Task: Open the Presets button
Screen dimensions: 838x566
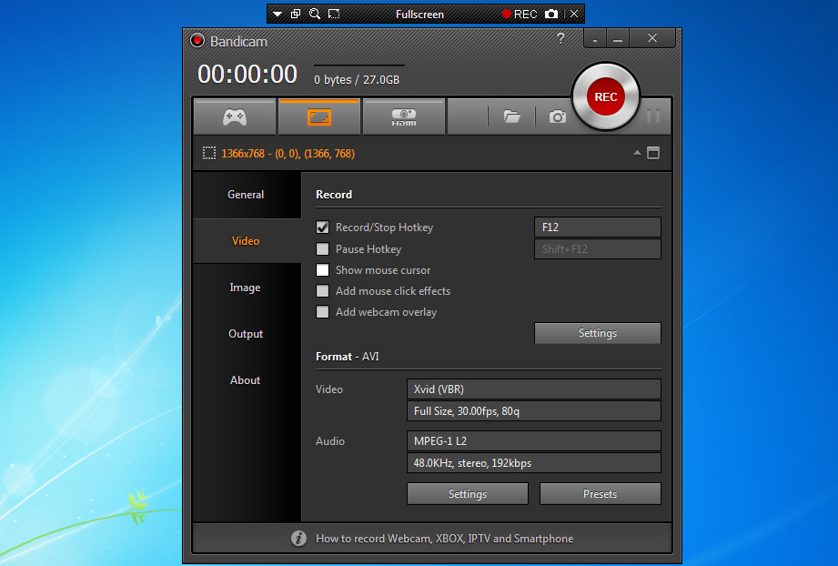Action: pos(600,494)
